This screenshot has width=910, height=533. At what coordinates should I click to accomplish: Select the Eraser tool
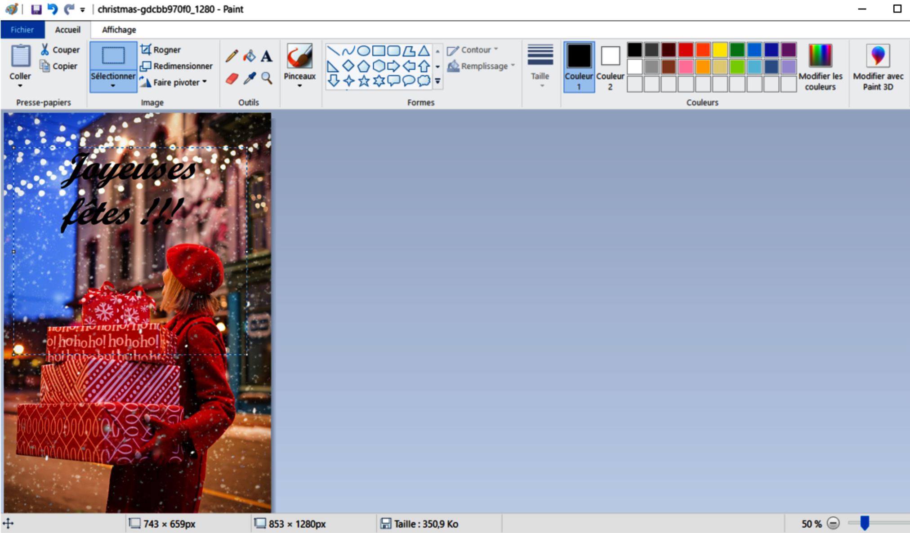coord(232,79)
